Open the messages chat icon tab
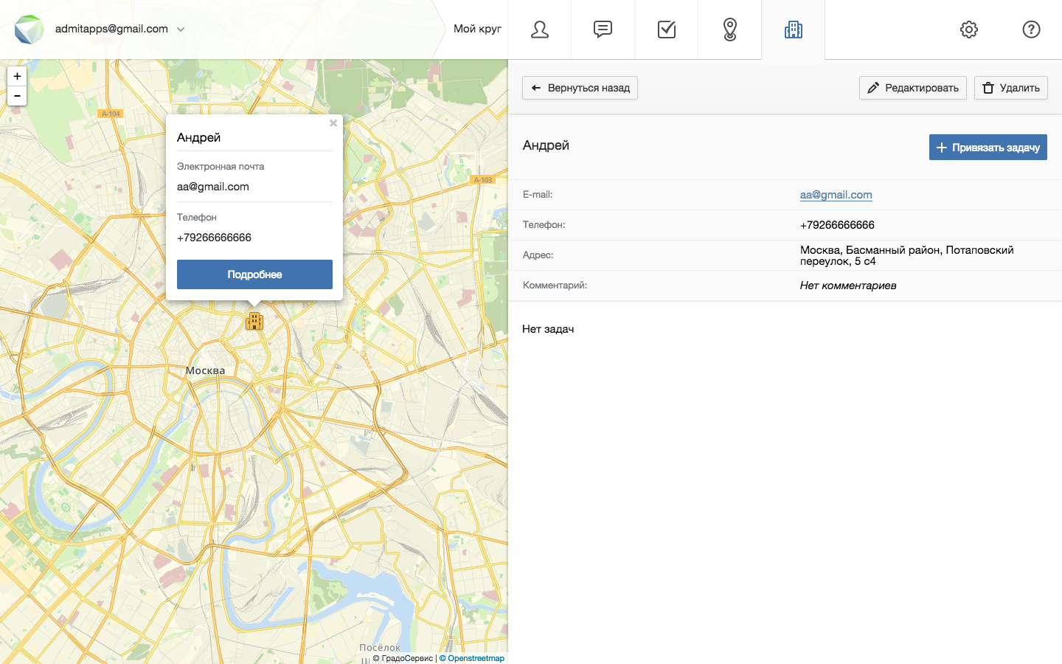 603,30
